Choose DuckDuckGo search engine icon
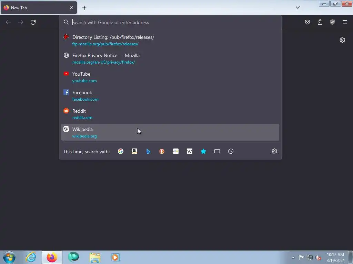Viewport: 353px width, 264px height. coord(162,151)
